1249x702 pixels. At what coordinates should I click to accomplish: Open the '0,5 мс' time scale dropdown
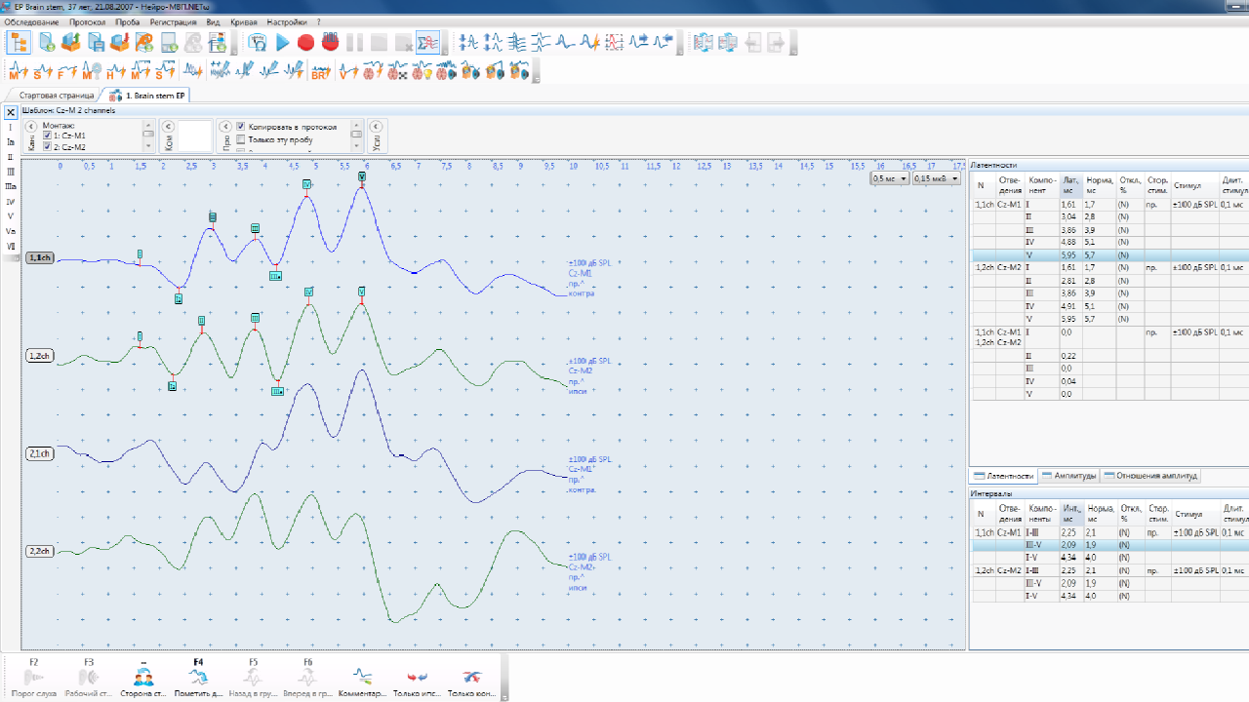890,178
